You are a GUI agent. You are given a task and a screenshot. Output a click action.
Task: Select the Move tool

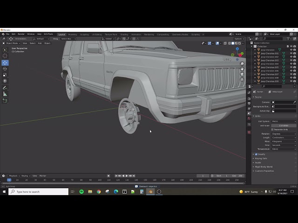(5, 63)
